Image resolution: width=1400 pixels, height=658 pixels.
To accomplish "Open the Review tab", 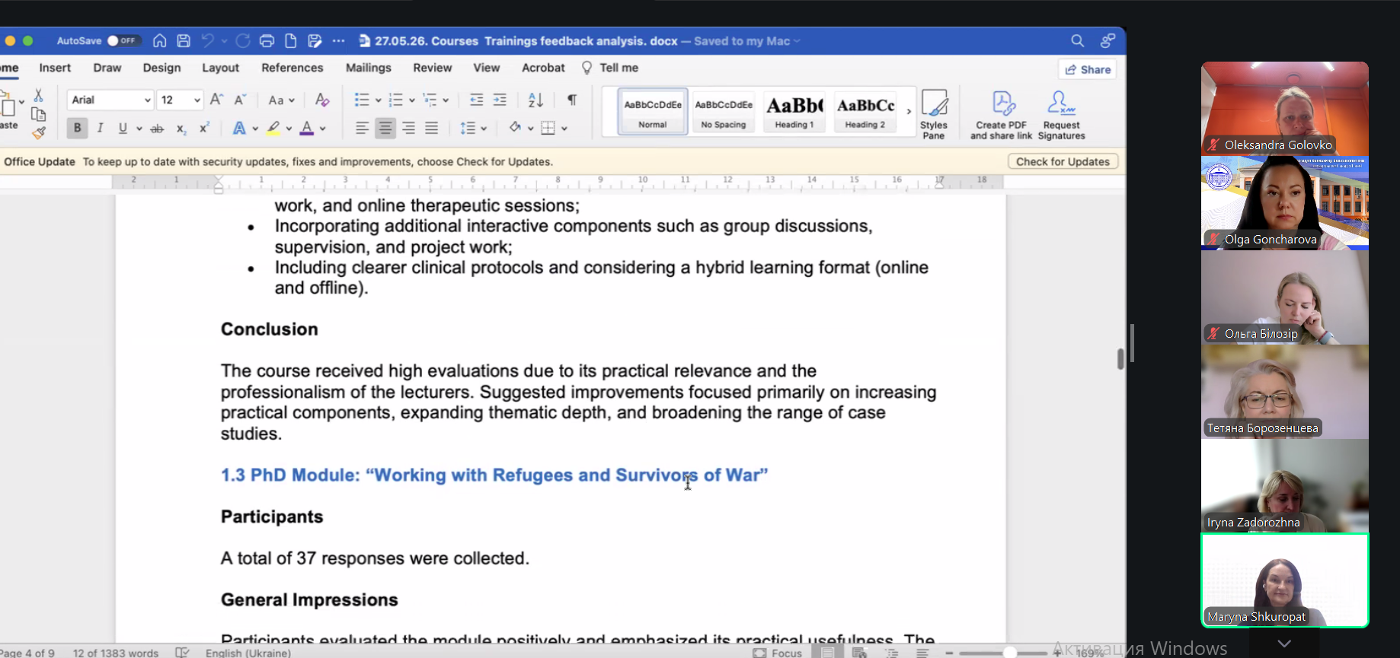I will point(433,68).
